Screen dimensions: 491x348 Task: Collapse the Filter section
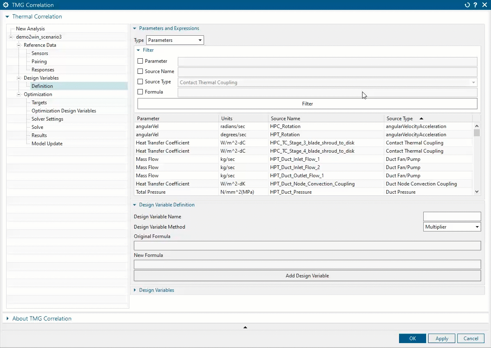click(x=138, y=50)
